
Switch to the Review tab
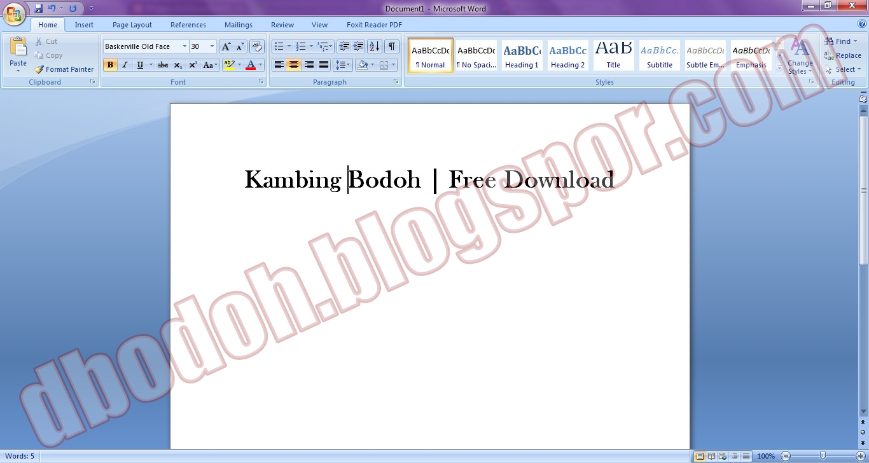[282, 25]
